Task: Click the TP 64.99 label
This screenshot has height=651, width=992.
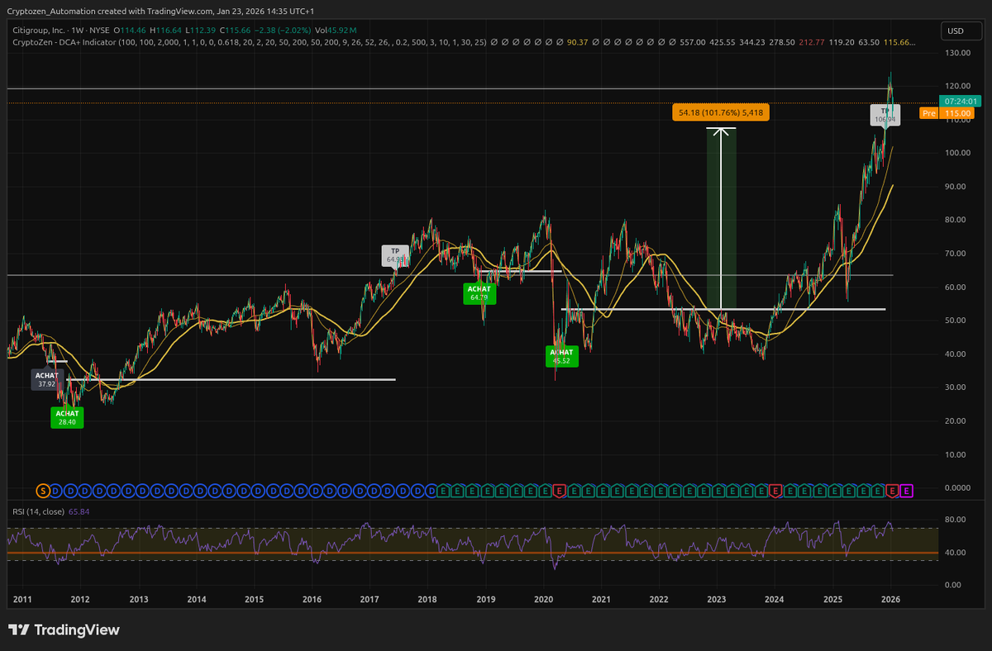Action: tap(395, 255)
